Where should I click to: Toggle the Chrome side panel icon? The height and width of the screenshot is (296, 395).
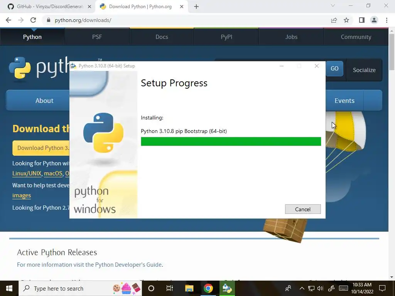tap(362, 20)
